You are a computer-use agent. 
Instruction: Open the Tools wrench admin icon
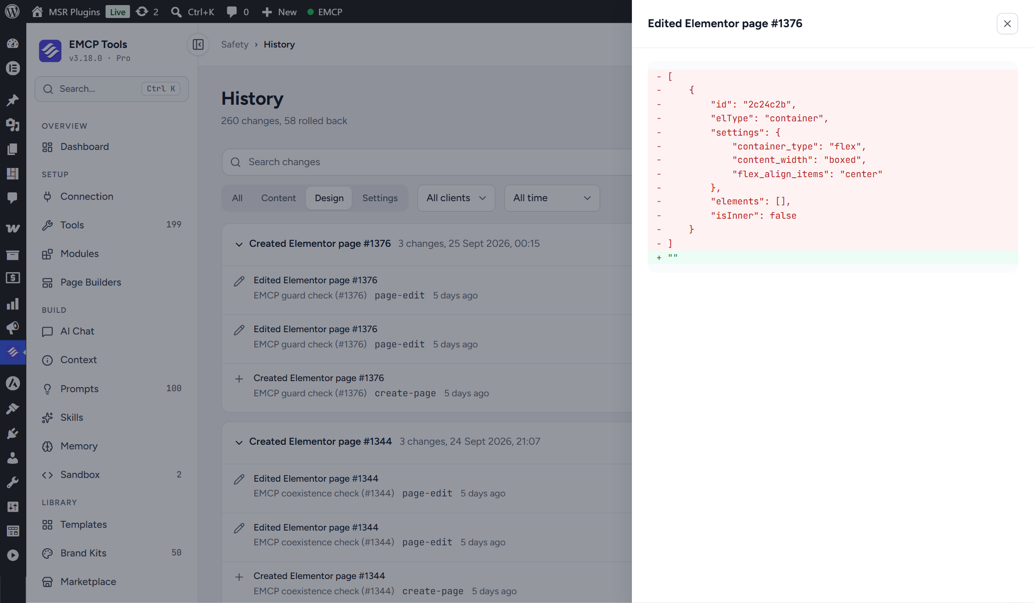pos(12,482)
